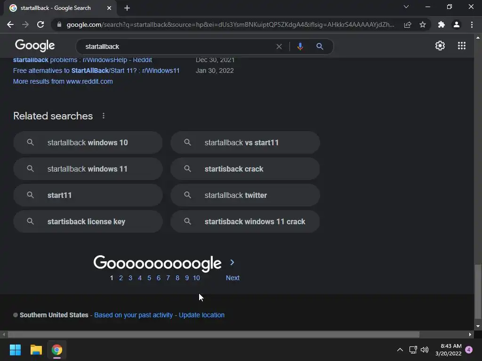Open the Chrome extensions puzzle icon
482x361 pixels.
click(x=442, y=24)
